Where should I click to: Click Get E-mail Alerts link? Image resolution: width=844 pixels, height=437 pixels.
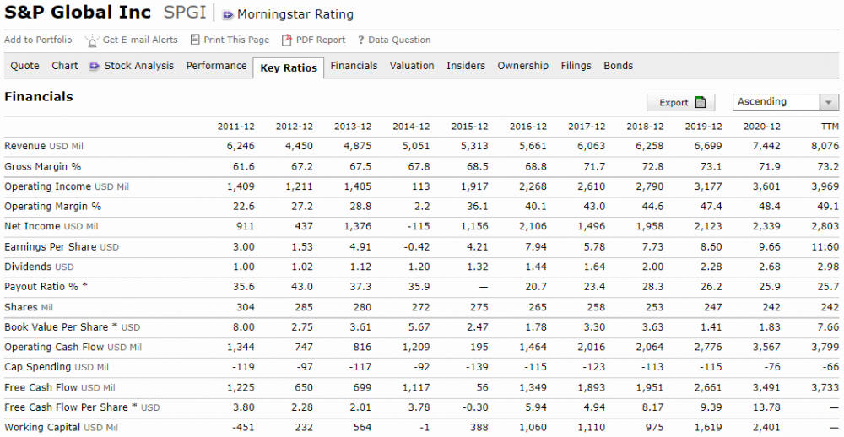click(x=140, y=40)
